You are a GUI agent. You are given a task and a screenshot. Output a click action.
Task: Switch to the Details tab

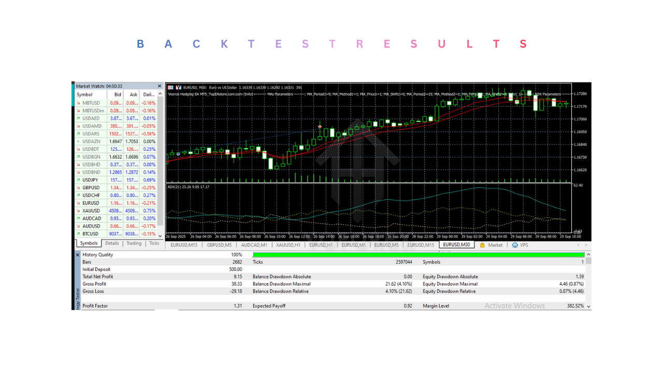tap(112, 243)
